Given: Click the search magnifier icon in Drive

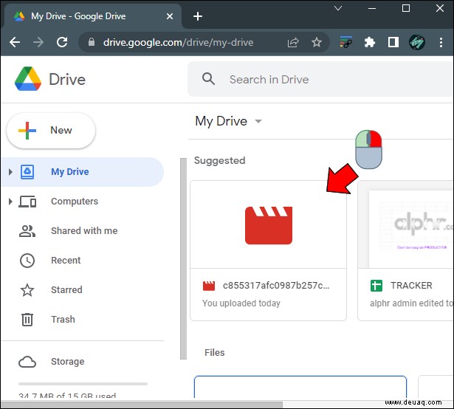Looking at the screenshot, I should coord(208,79).
